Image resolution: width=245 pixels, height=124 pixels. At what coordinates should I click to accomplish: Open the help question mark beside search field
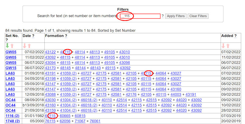coord(163,16)
